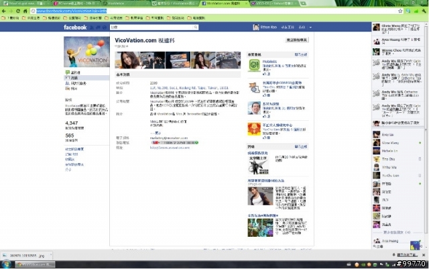Open the ad image with man in tank top

pos(260,196)
